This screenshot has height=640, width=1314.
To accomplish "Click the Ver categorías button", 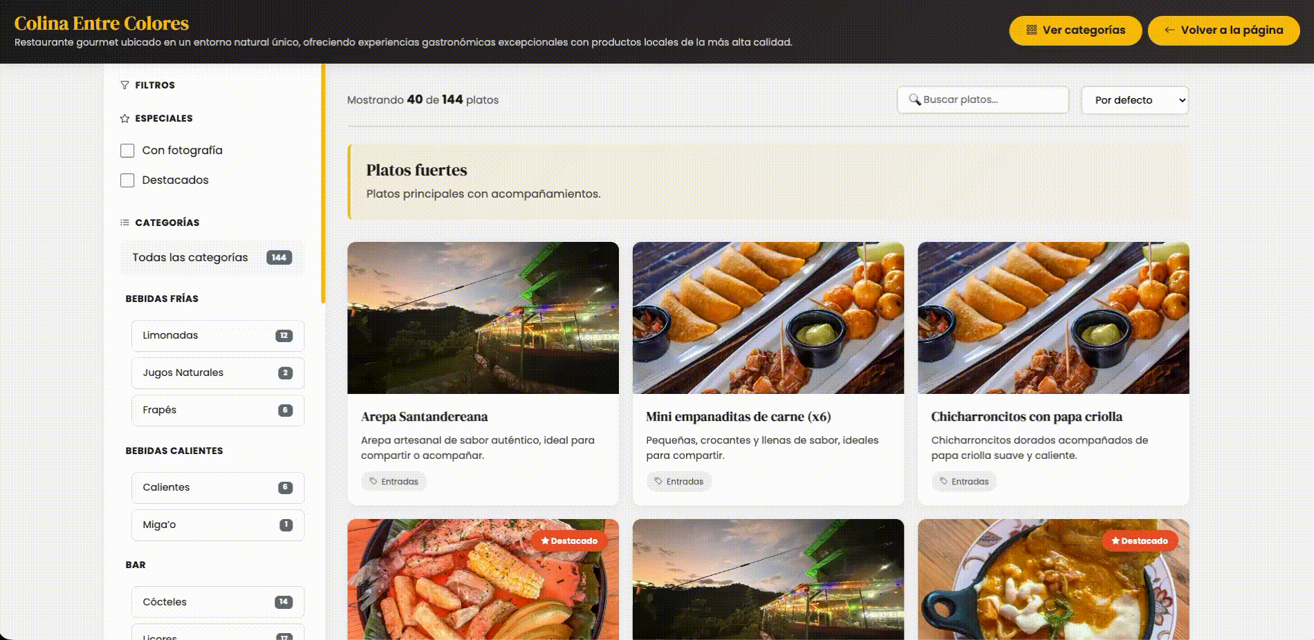I will point(1075,30).
